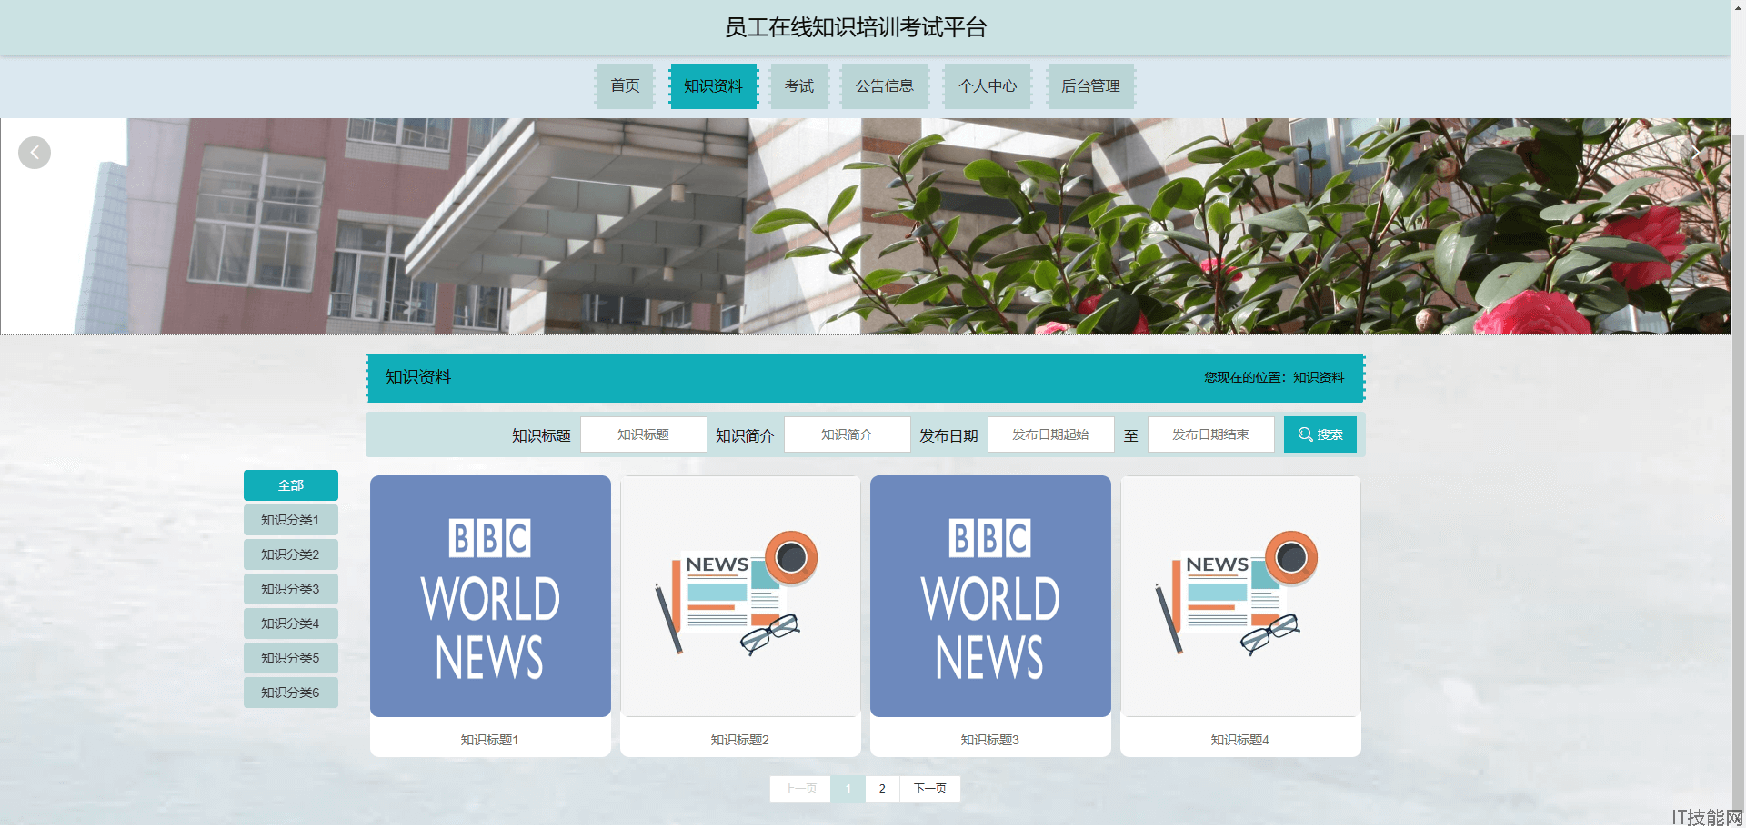1746x828 pixels.
Task: Click the 知识标题2 title text
Action: (739, 740)
